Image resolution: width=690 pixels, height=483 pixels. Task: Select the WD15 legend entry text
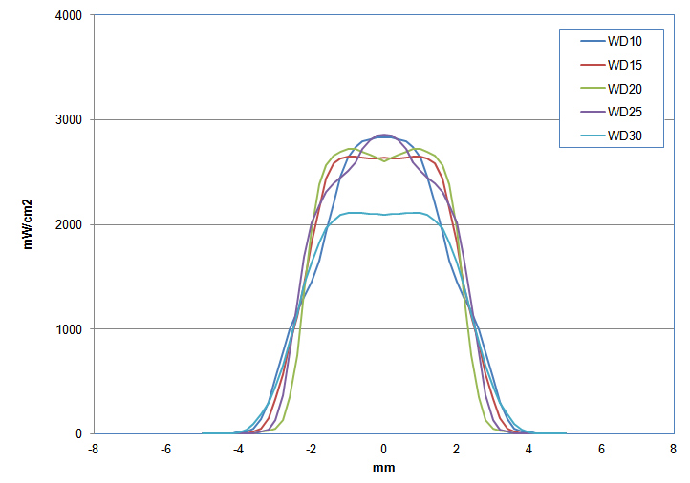[625, 65]
